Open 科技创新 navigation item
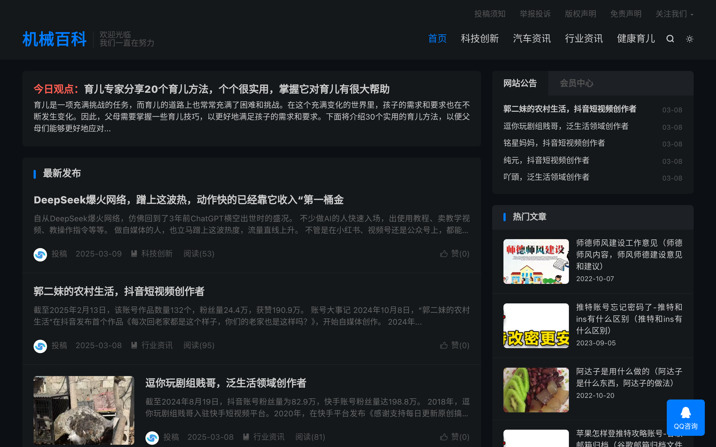Screen dimensions: 716x447 pyautogui.click(x=480, y=39)
